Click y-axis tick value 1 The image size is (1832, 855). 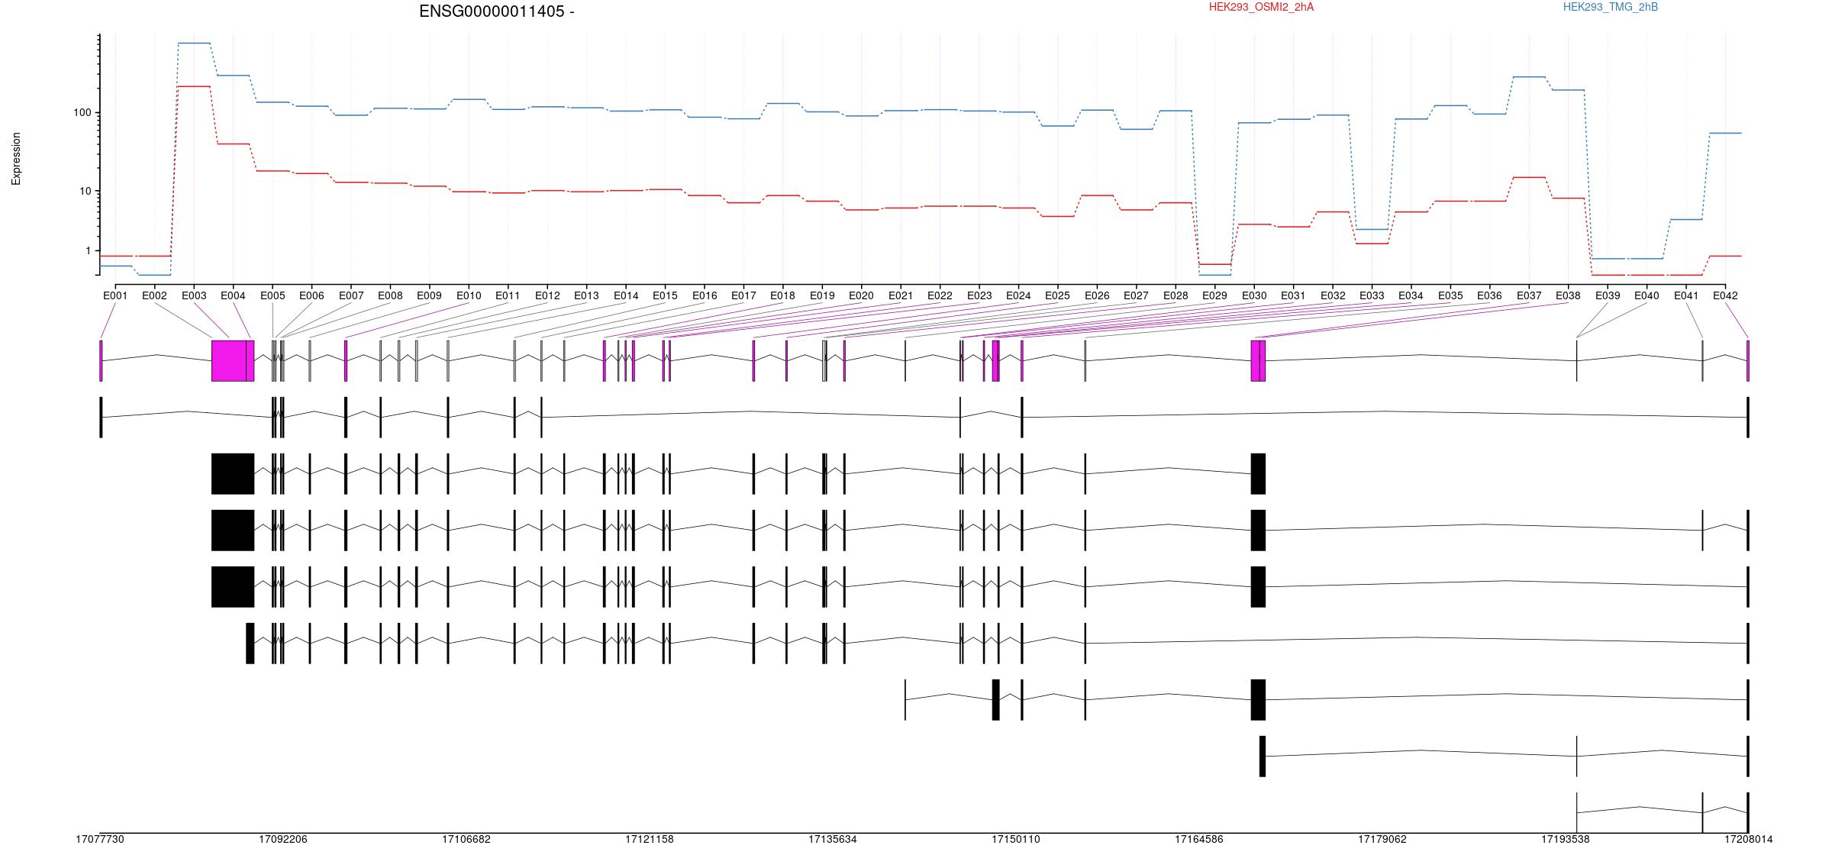pos(89,251)
